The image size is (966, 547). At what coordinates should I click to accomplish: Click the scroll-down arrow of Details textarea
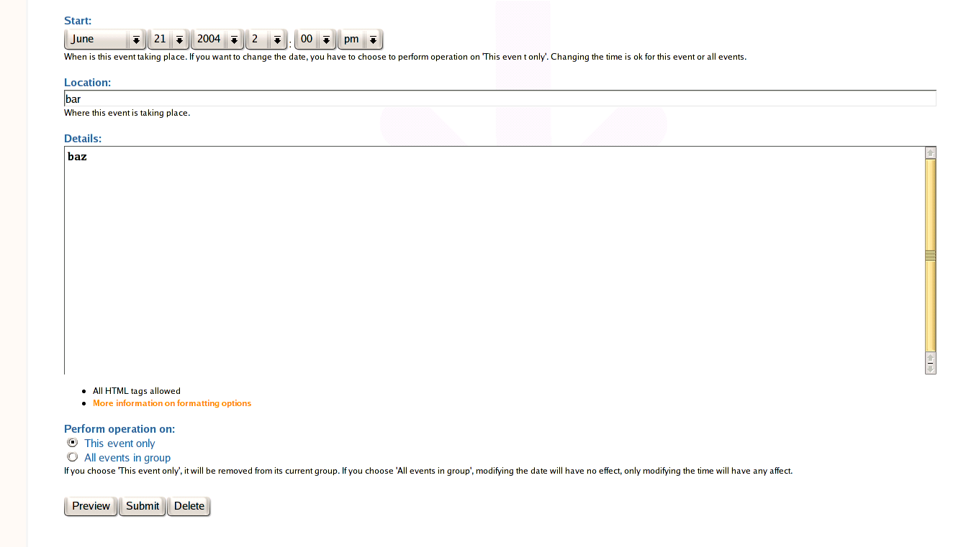tap(931, 369)
